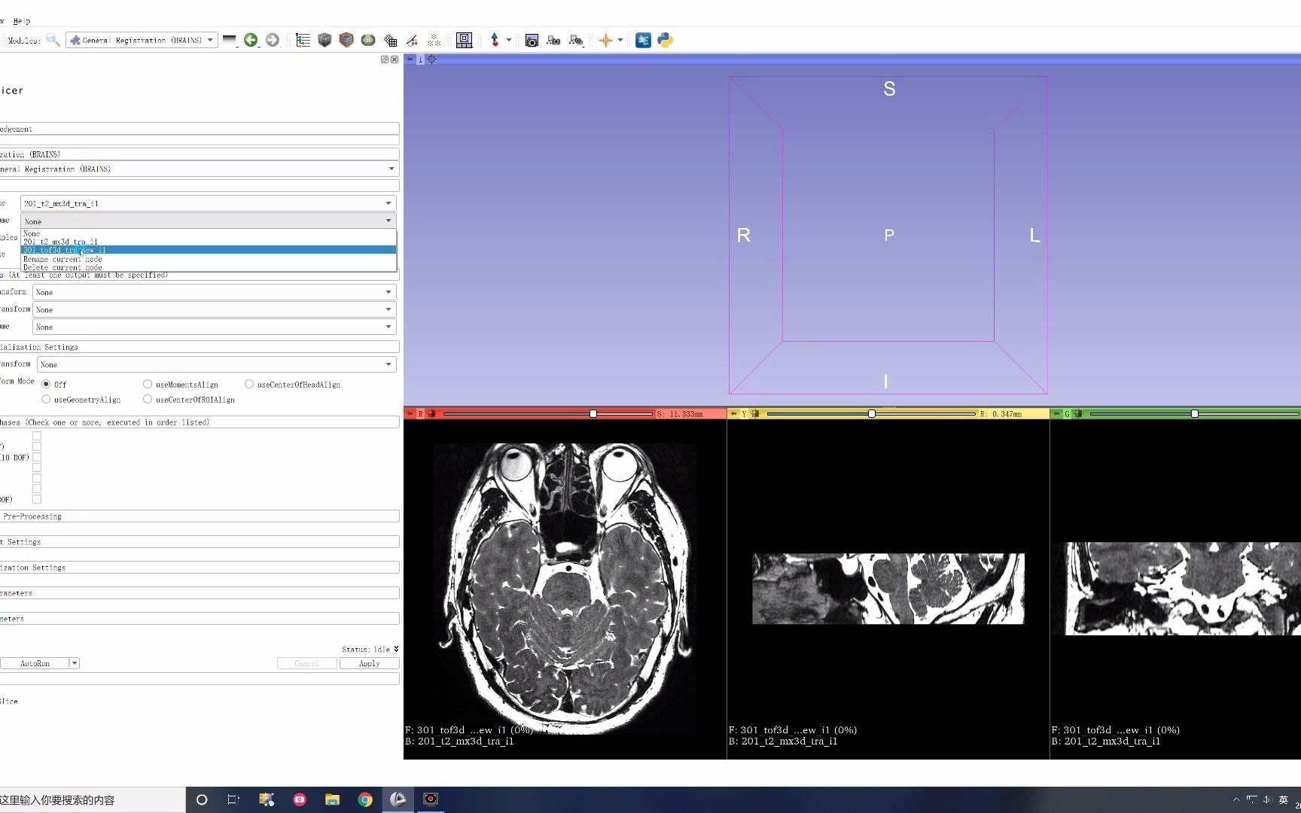Viewport: 1301px width, 813px height.
Task: Open the BSpline transform output None combo
Action: coord(214,309)
